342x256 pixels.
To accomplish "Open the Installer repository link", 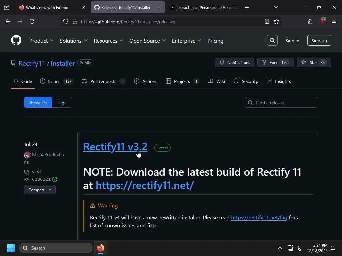I will [63, 63].
